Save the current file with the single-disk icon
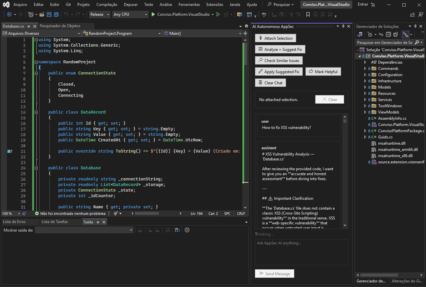Screen dimensions: 426x287 49,14
